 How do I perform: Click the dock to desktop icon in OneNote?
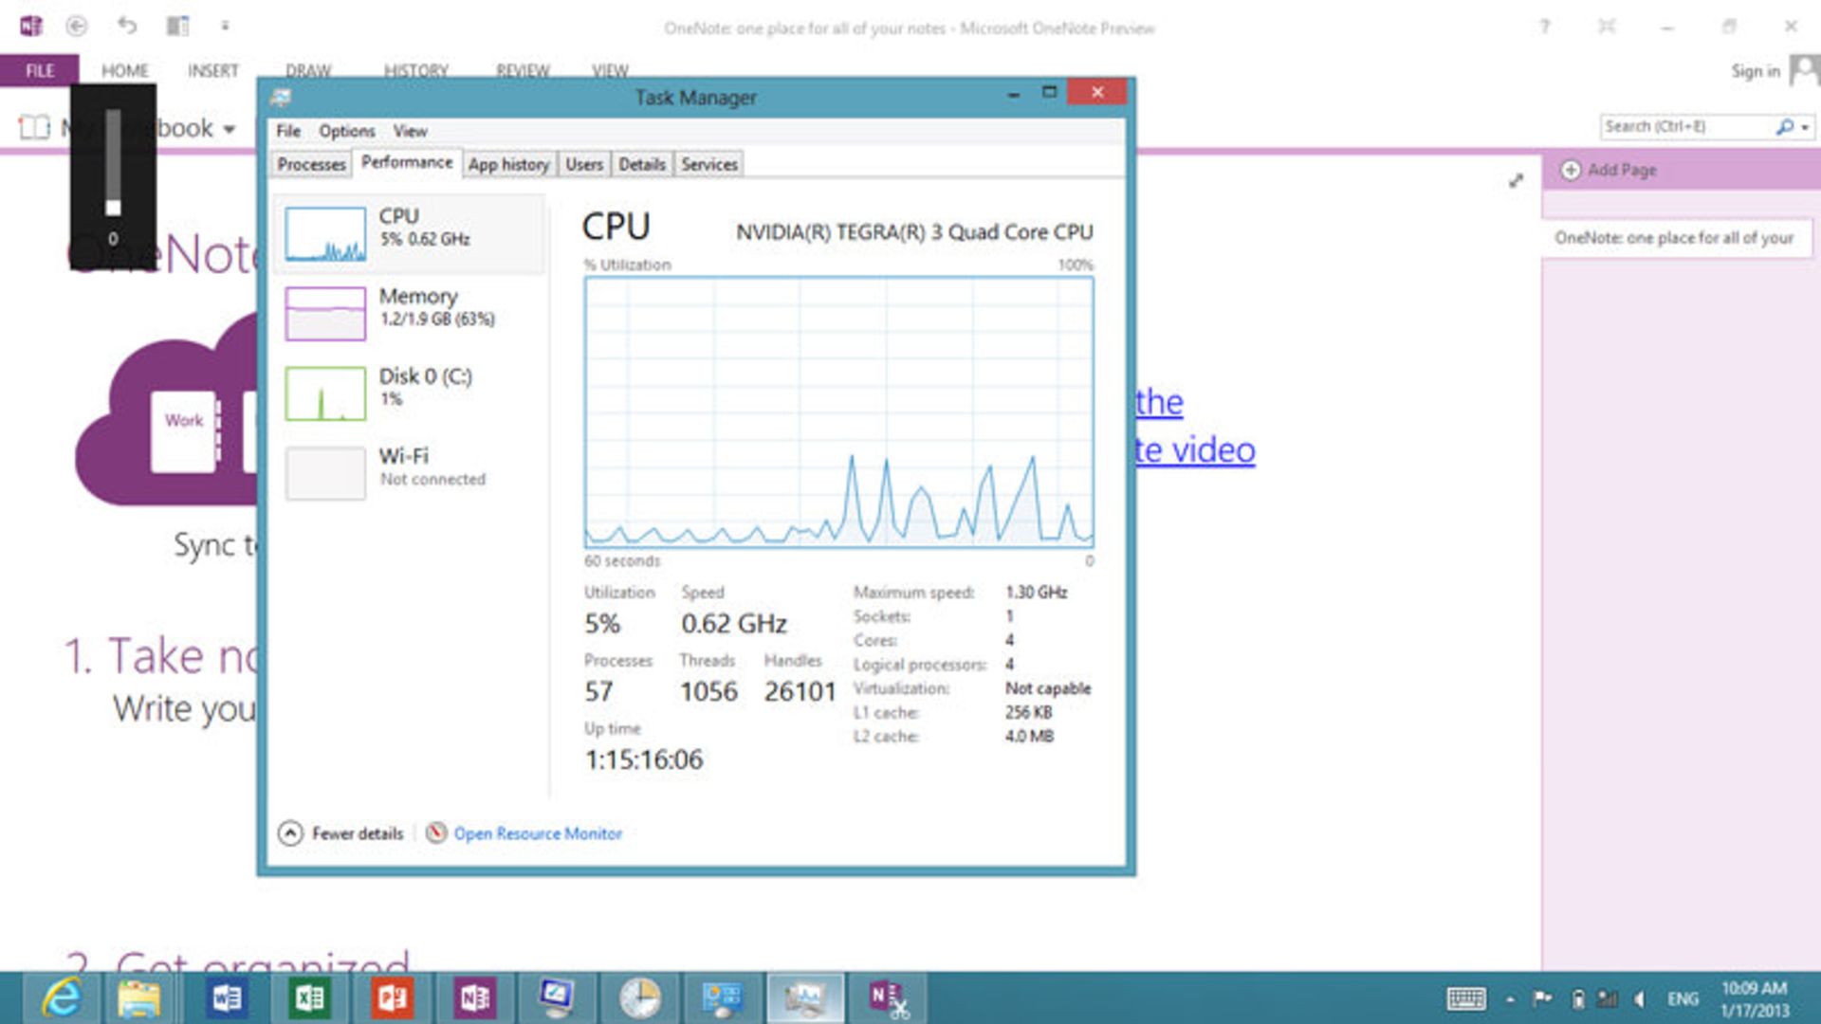pos(177,26)
